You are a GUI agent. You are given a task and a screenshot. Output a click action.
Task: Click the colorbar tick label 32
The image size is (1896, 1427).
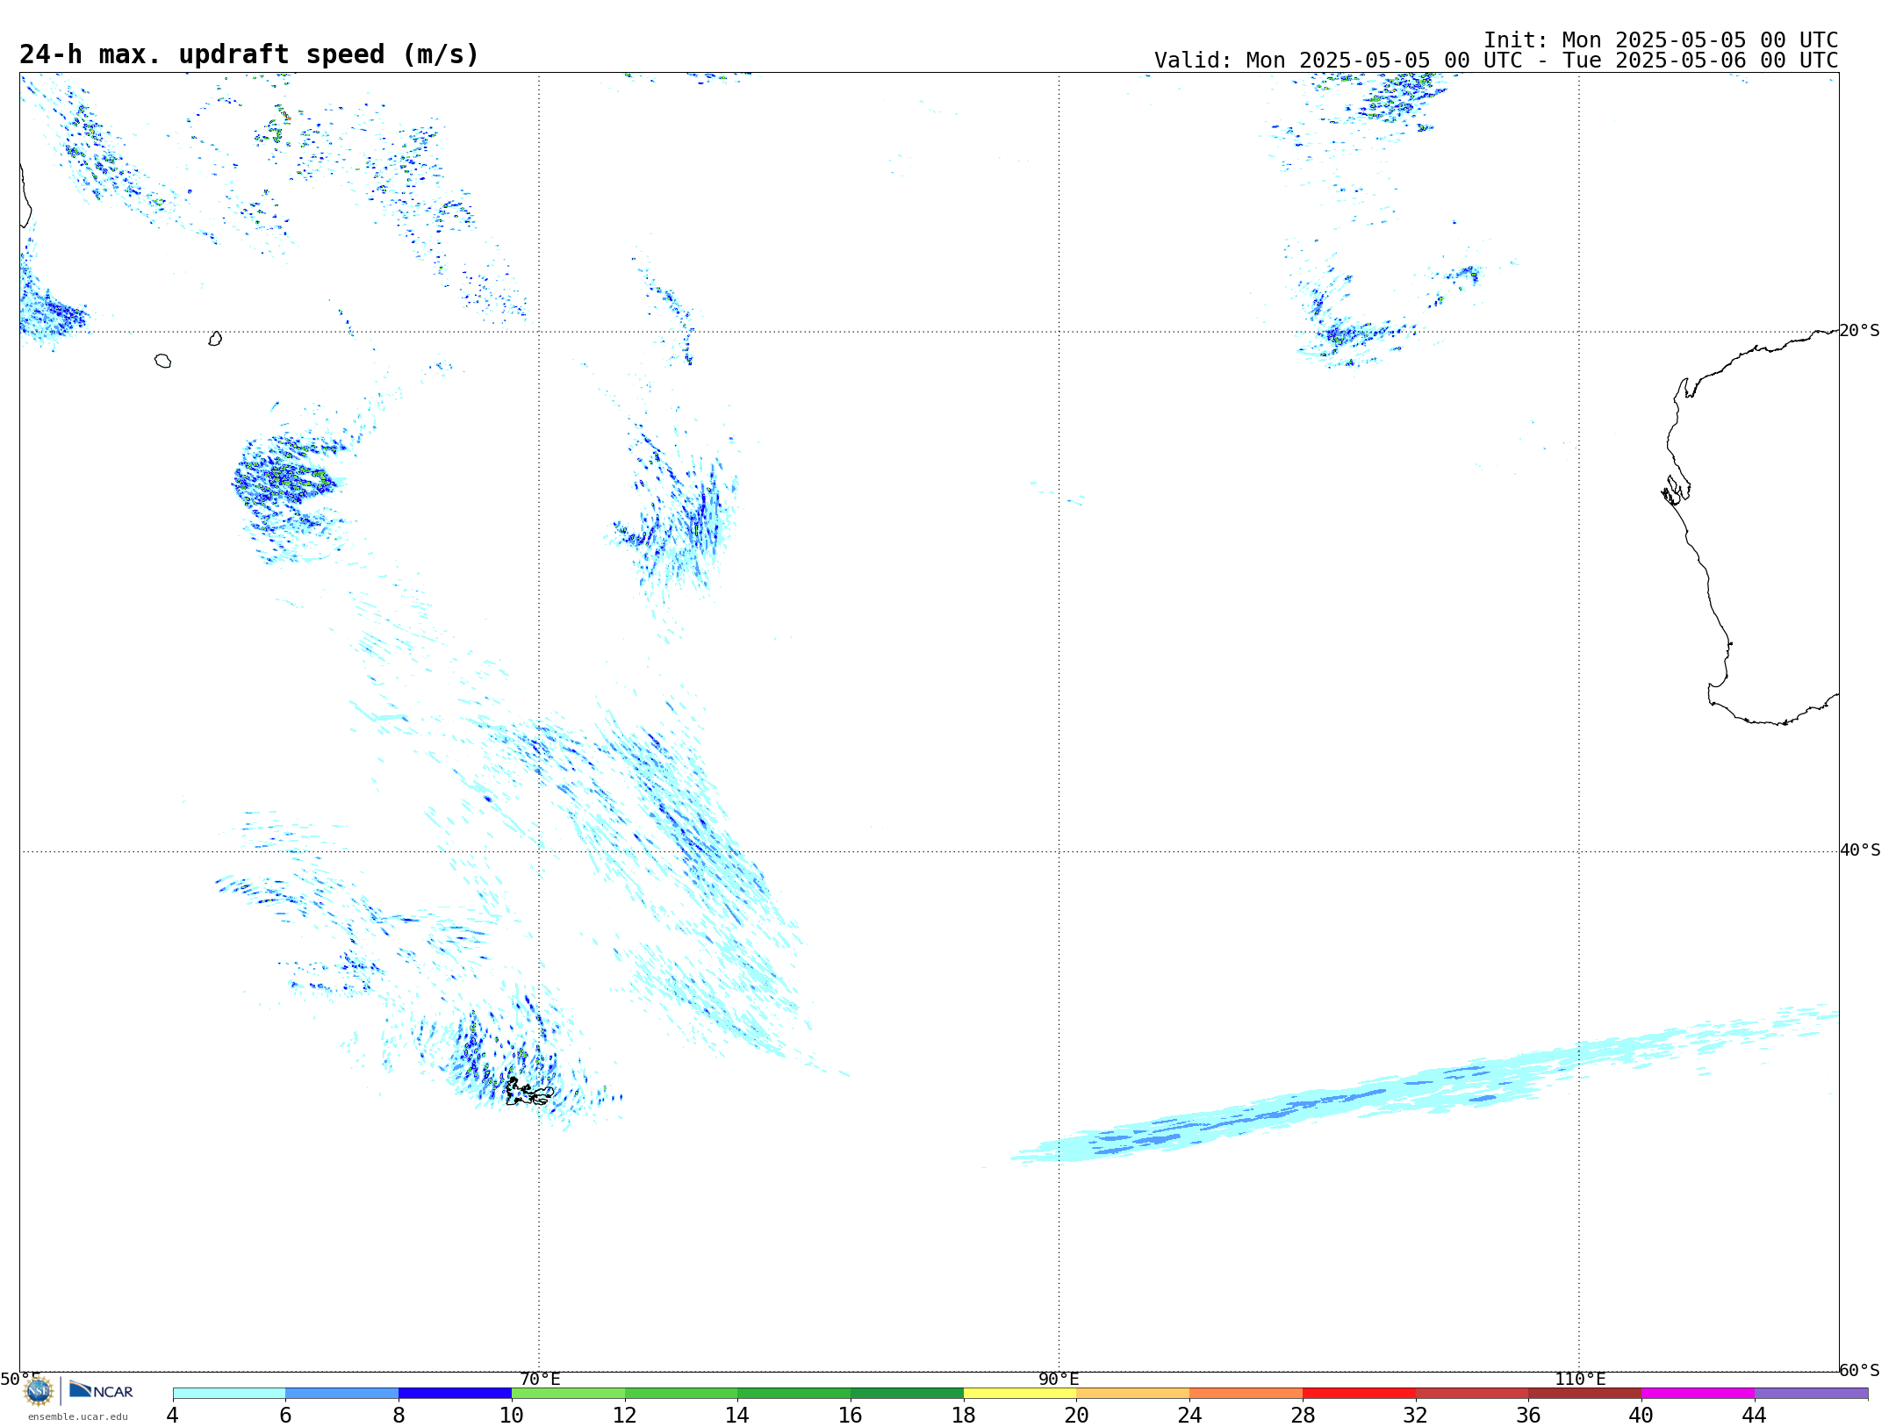[x=1416, y=1415]
